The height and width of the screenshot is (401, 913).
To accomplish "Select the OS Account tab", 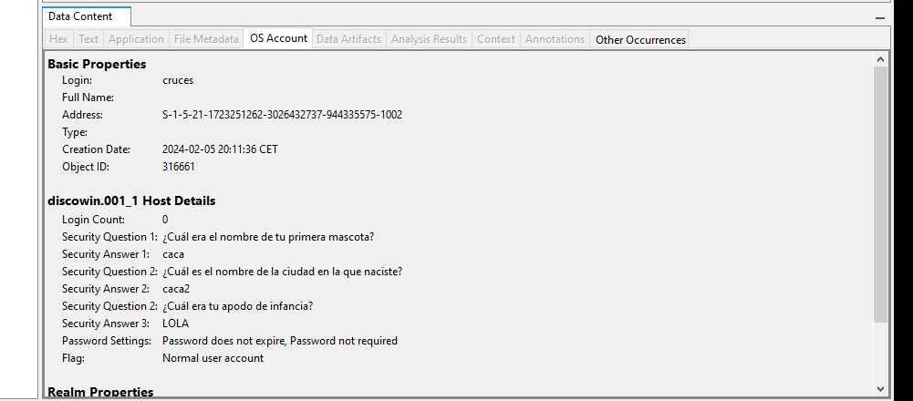I will [278, 38].
